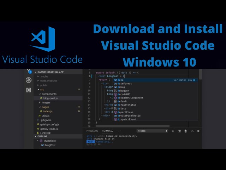The width and height of the screenshot is (226, 170).
Task: Collapse the components folder
Action: click(58, 94)
